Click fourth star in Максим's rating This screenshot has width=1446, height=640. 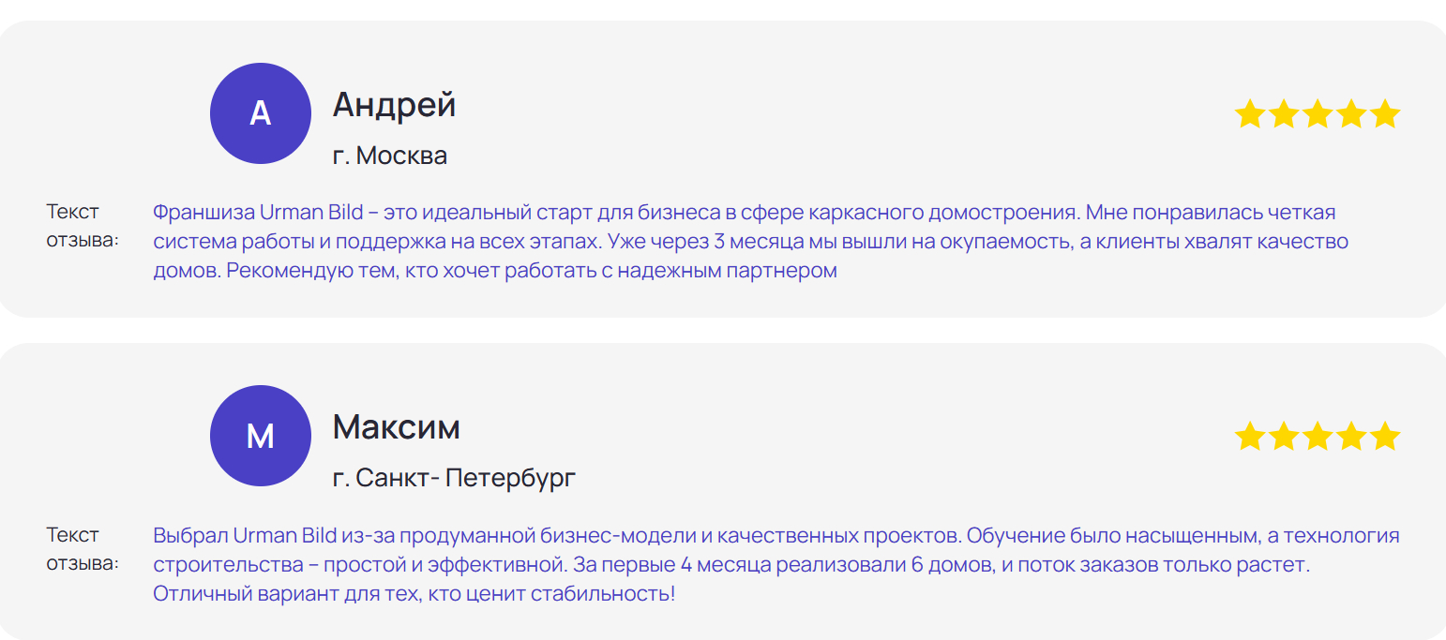[x=1351, y=437]
